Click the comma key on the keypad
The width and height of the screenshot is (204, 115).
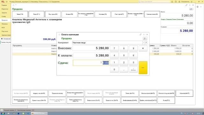coord(124,70)
